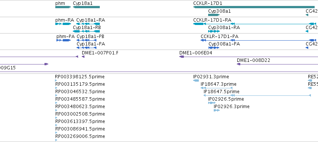Image resolution: width=318 pixels, height=142 pixels.
Task: Click the RP003269006.5prime EST arrow
Action: pyautogui.click(x=56, y=140)
